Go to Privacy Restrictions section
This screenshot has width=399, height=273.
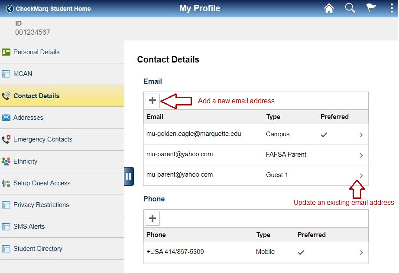tap(41, 205)
